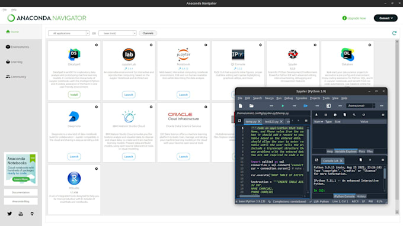This screenshot has width=403, height=226.
Task: Open DataSpell card options gear
Action: pyautogui.click(x=97, y=45)
